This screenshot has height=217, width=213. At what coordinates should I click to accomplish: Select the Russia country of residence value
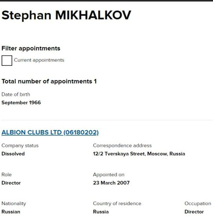101,212
